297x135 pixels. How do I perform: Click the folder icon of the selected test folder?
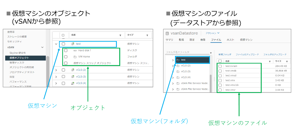point(178,60)
